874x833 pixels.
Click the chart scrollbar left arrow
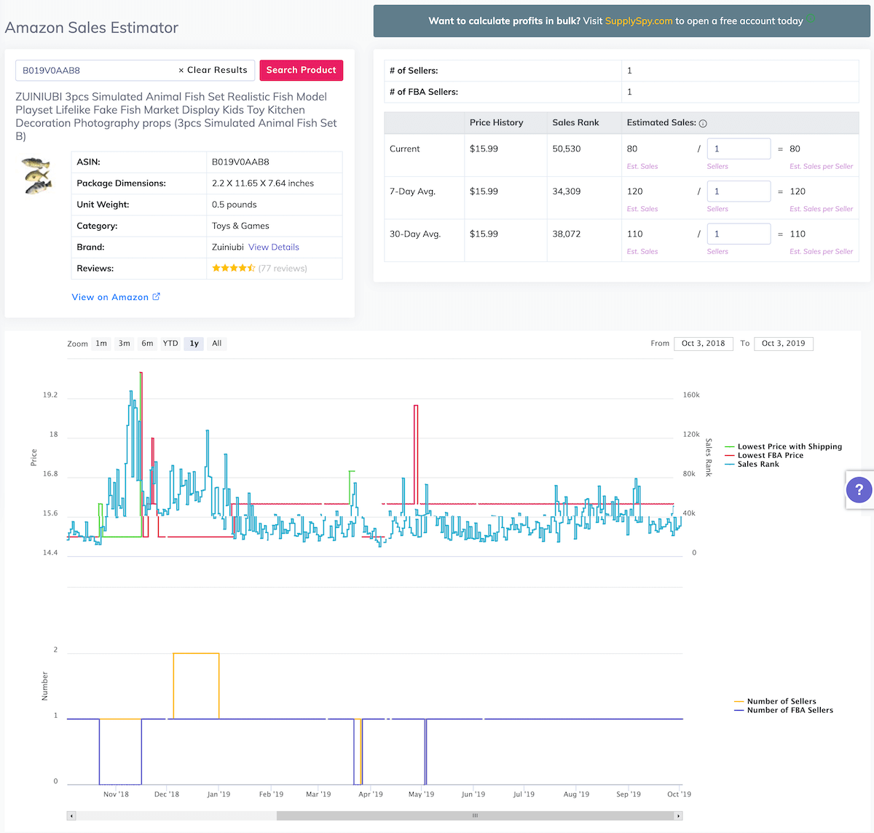point(71,816)
